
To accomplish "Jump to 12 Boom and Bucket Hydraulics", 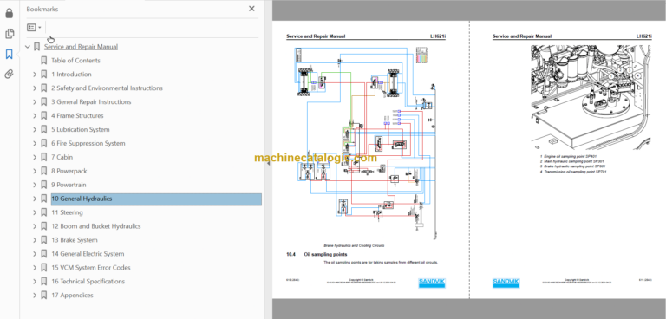I will tap(96, 226).
